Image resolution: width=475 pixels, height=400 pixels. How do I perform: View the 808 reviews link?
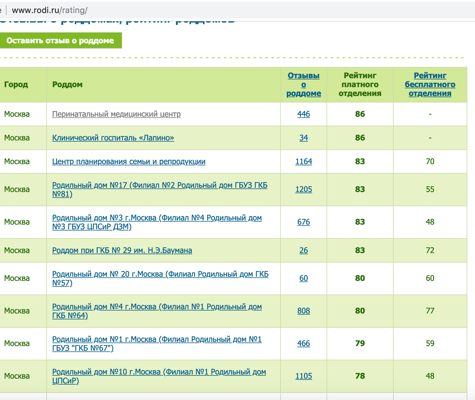303,311
